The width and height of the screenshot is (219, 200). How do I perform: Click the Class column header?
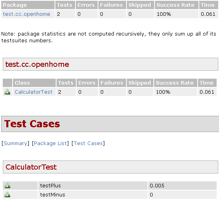tap(23, 83)
